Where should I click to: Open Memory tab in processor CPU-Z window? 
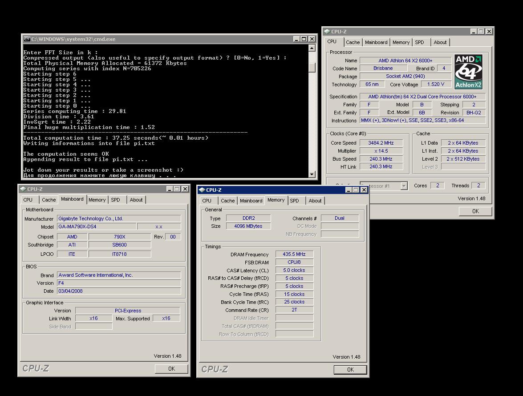pos(401,42)
